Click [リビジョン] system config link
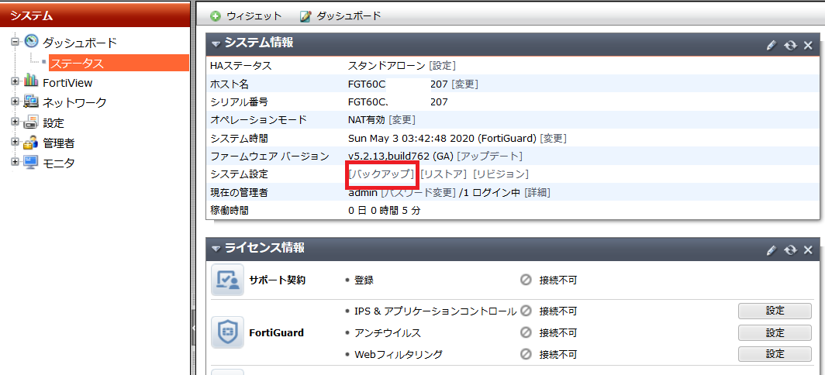Image resolution: width=825 pixels, height=375 pixels. coord(500,174)
